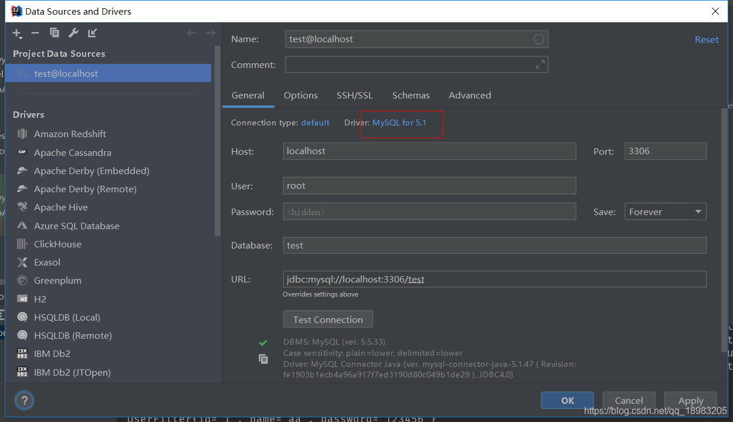Click the make global import icon
The width and height of the screenshot is (733, 422).
pos(93,33)
